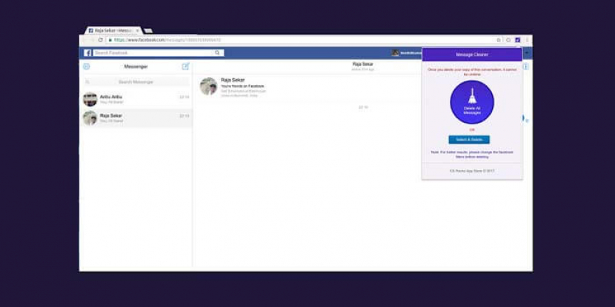This screenshot has width=615, height=307.
Task: Close the Raja Sekar browser tab
Action: [137, 30]
